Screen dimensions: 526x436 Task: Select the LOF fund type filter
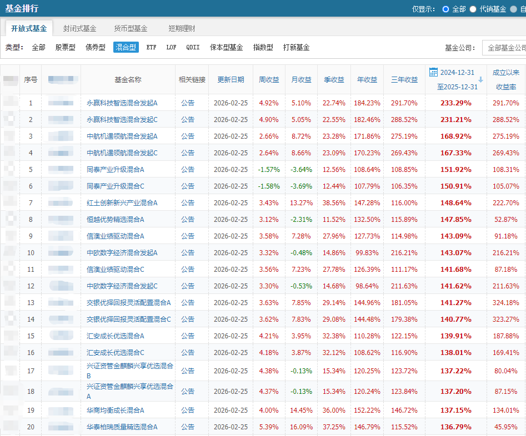171,48
